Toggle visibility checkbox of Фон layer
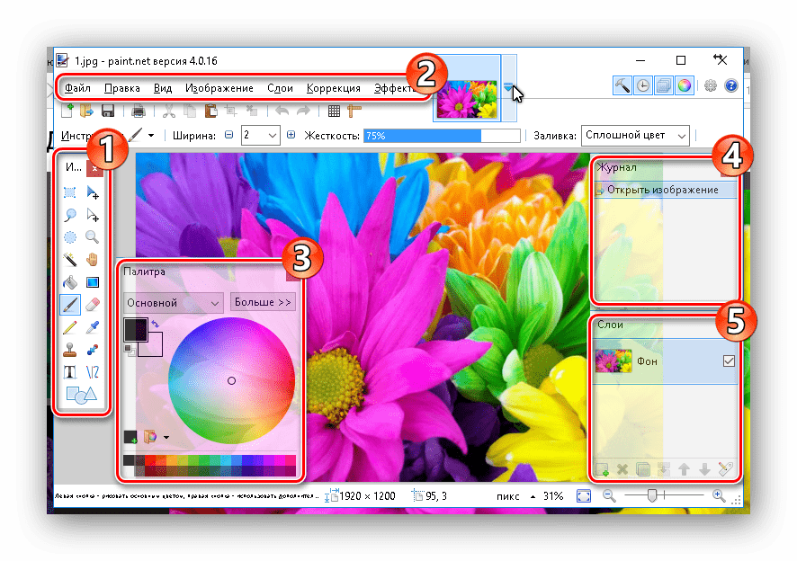Screen dimensions: 797x561 [x=729, y=361]
